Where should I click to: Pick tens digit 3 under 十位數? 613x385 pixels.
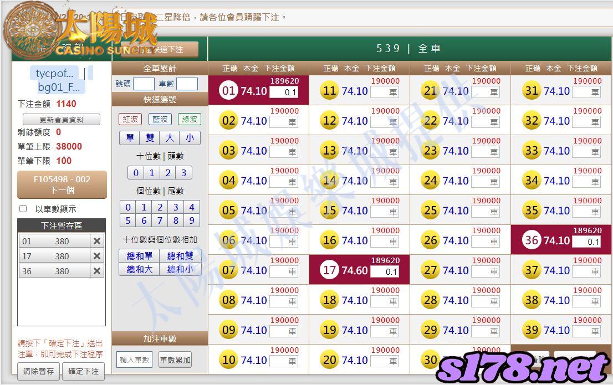(x=184, y=173)
